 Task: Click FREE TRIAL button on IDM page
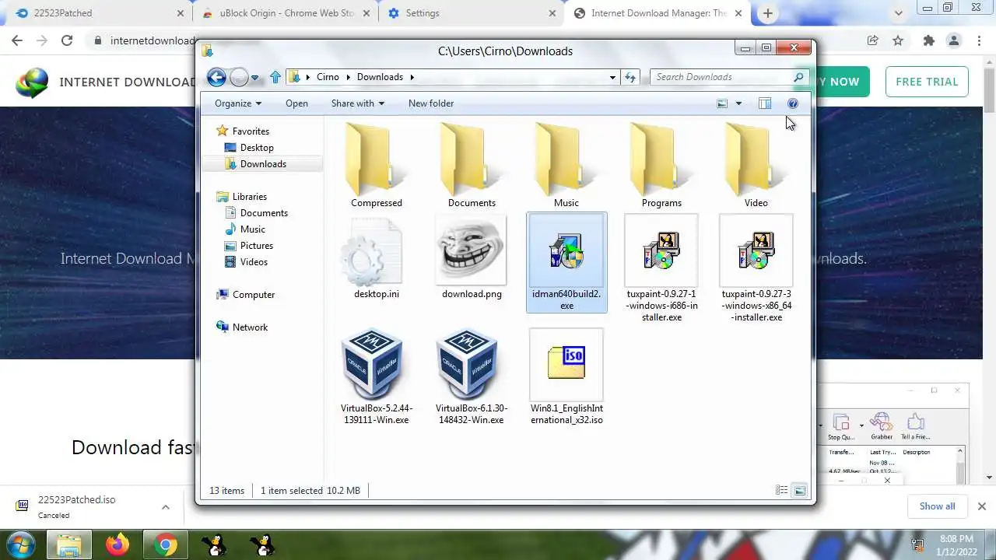[x=927, y=82]
